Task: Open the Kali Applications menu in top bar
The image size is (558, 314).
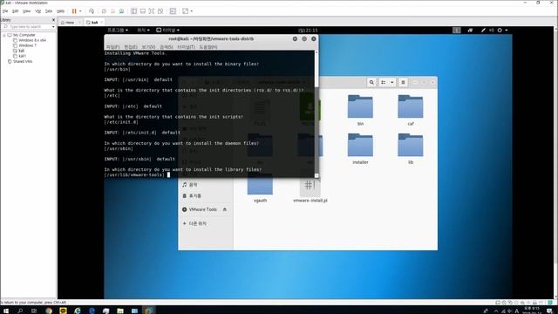Action: pos(118,31)
